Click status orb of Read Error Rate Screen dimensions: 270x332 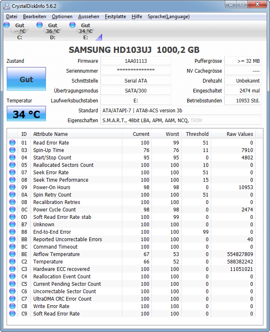tap(12, 142)
